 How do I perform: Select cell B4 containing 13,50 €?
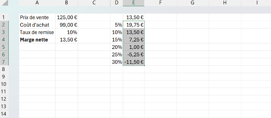67,40
